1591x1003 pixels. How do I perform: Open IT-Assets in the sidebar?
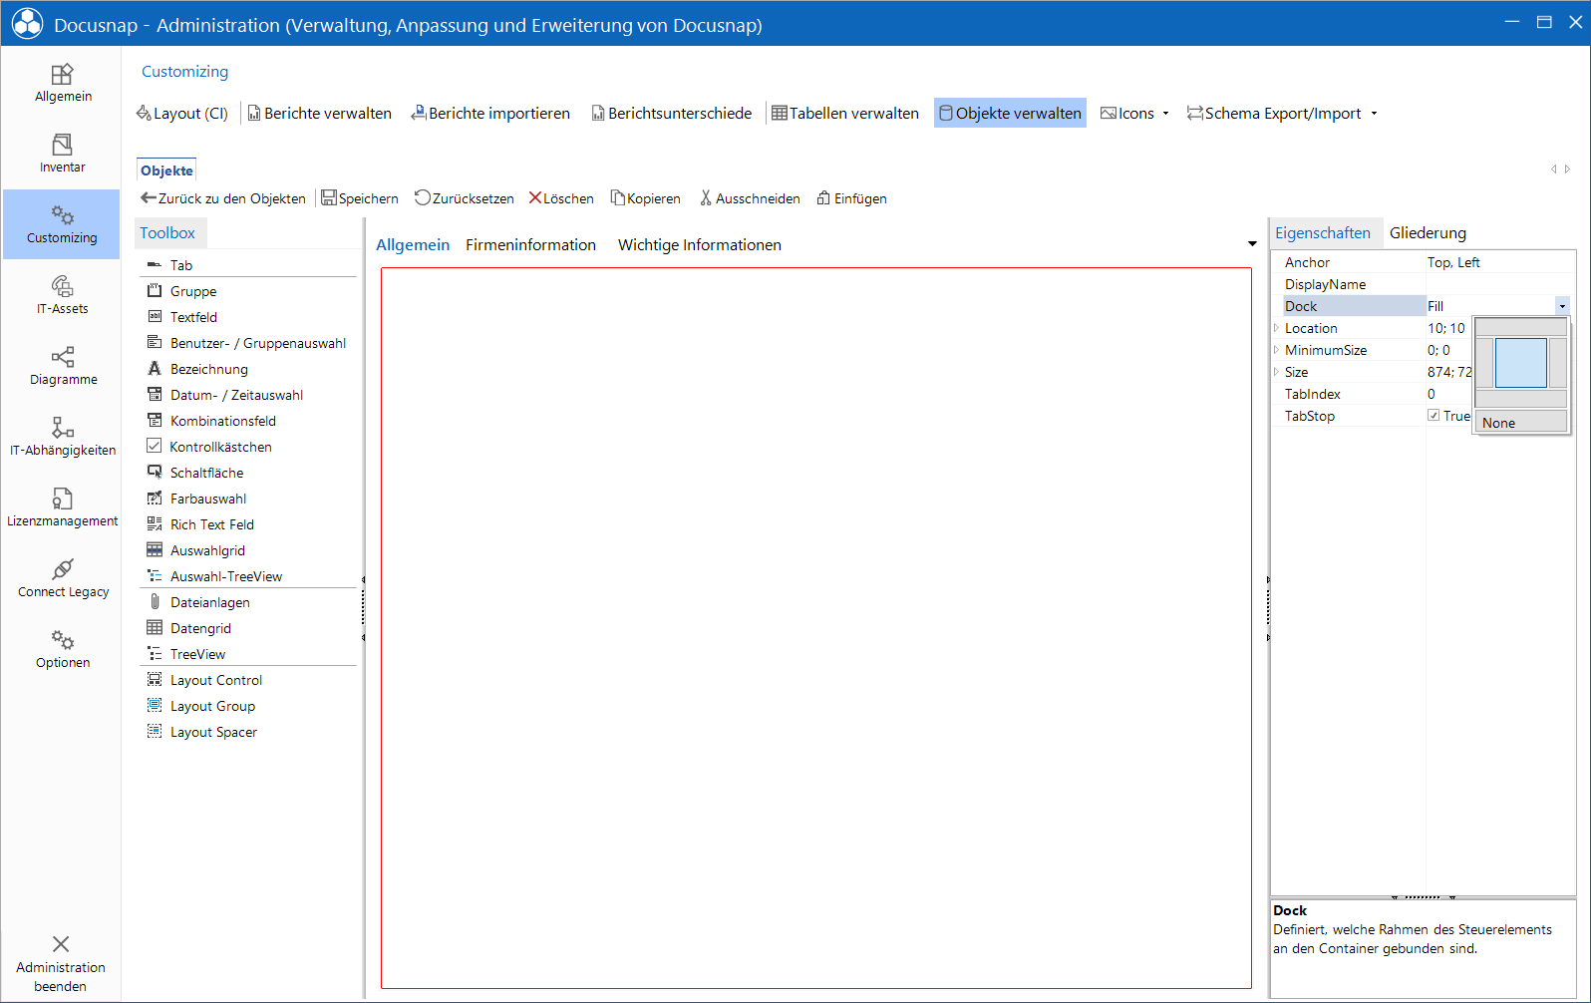point(62,296)
